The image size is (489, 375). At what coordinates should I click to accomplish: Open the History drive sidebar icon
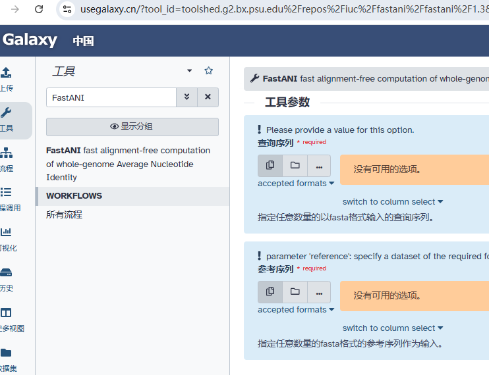[x=6, y=272]
